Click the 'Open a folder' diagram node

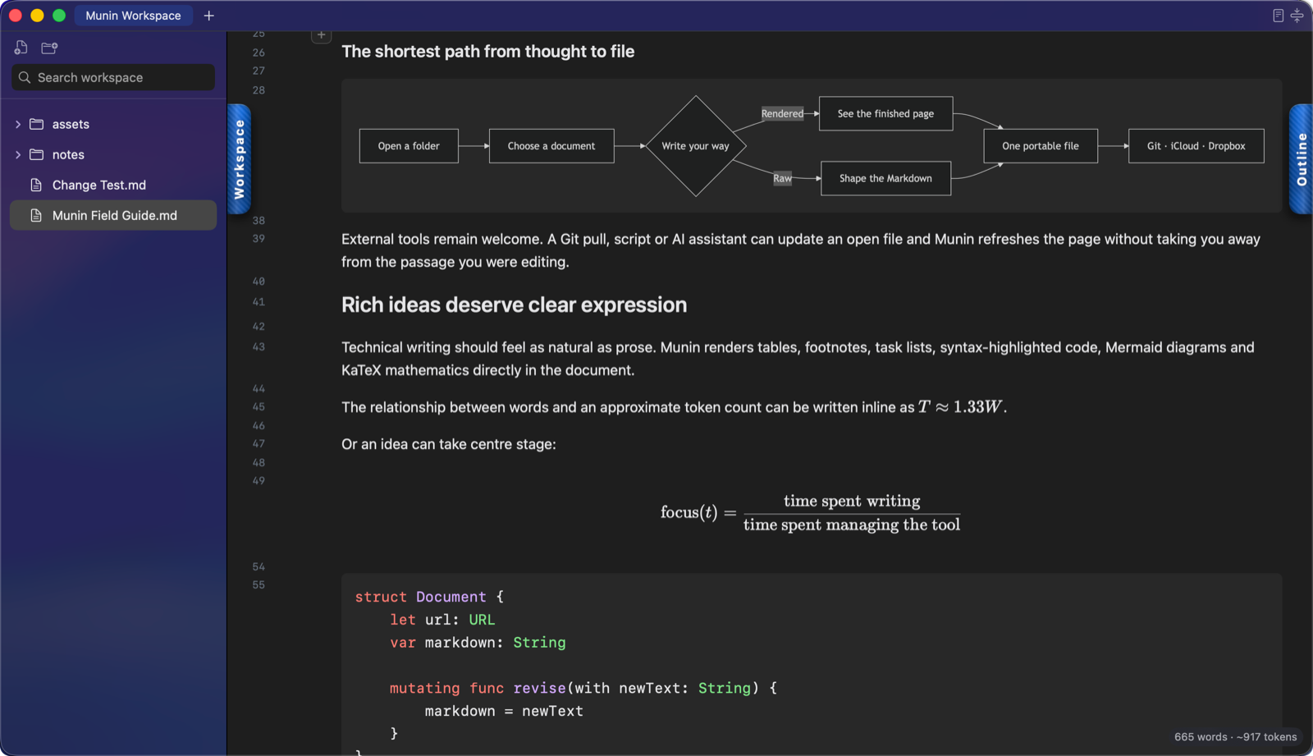pos(409,146)
